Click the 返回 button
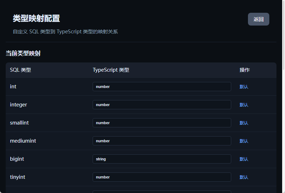Screen dimensions: 285x193 pos(258,19)
